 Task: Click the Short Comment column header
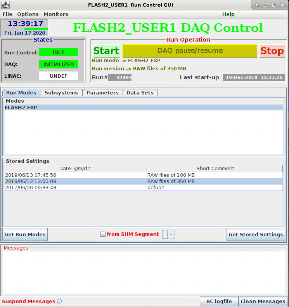click(x=215, y=168)
